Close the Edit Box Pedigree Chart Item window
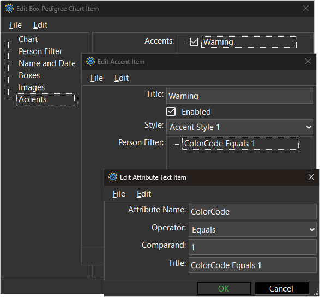 click(306, 8)
